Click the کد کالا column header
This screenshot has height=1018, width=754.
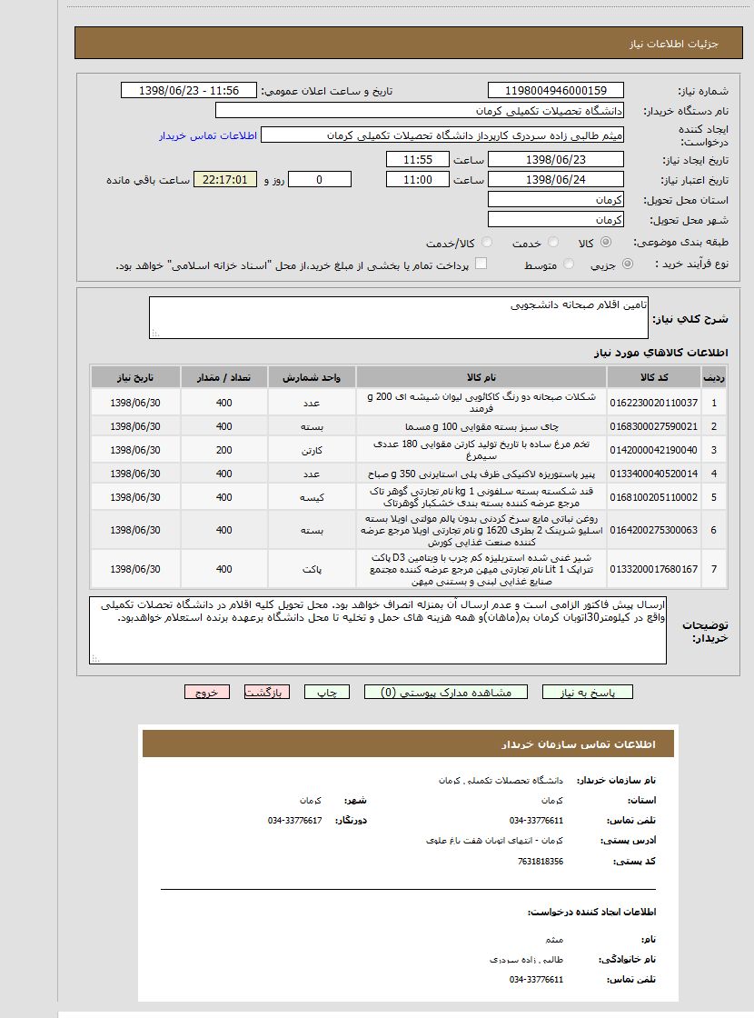(x=654, y=377)
